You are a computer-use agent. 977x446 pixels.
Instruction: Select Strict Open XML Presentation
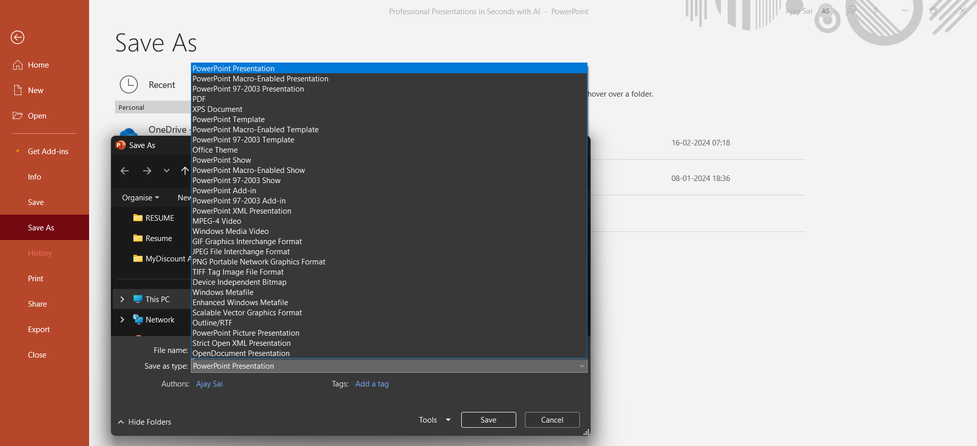389,343
